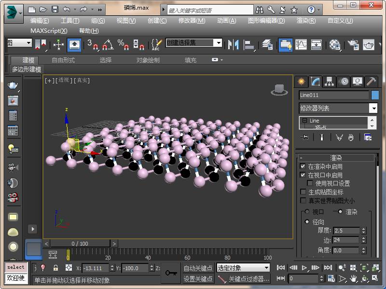Uncheck 在渲染中启用 checkbox
This screenshot has height=289, width=386.
click(x=303, y=166)
